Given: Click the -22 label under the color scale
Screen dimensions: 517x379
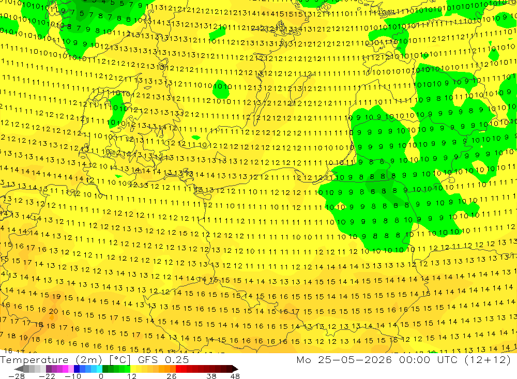Looking at the screenshot, I should point(47,376).
